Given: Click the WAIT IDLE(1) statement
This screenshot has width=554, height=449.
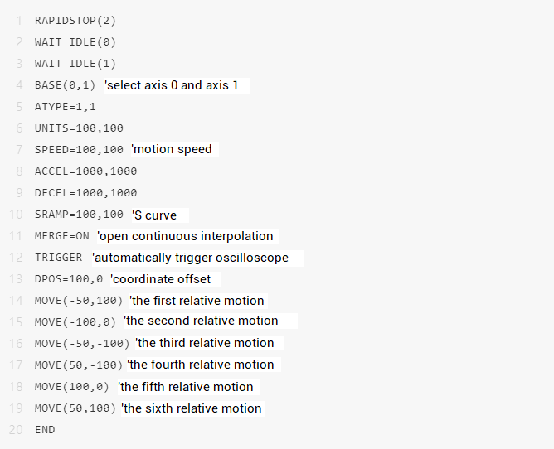Looking at the screenshot, I should (x=75, y=63).
